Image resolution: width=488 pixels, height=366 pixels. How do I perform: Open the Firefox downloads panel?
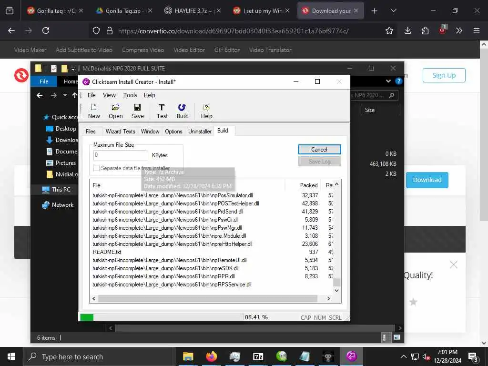point(408,30)
